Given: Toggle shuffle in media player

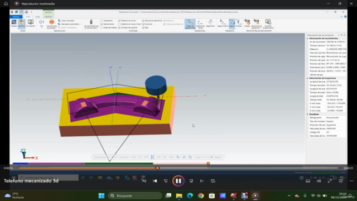Looking at the screenshot, I should tap(144, 181).
